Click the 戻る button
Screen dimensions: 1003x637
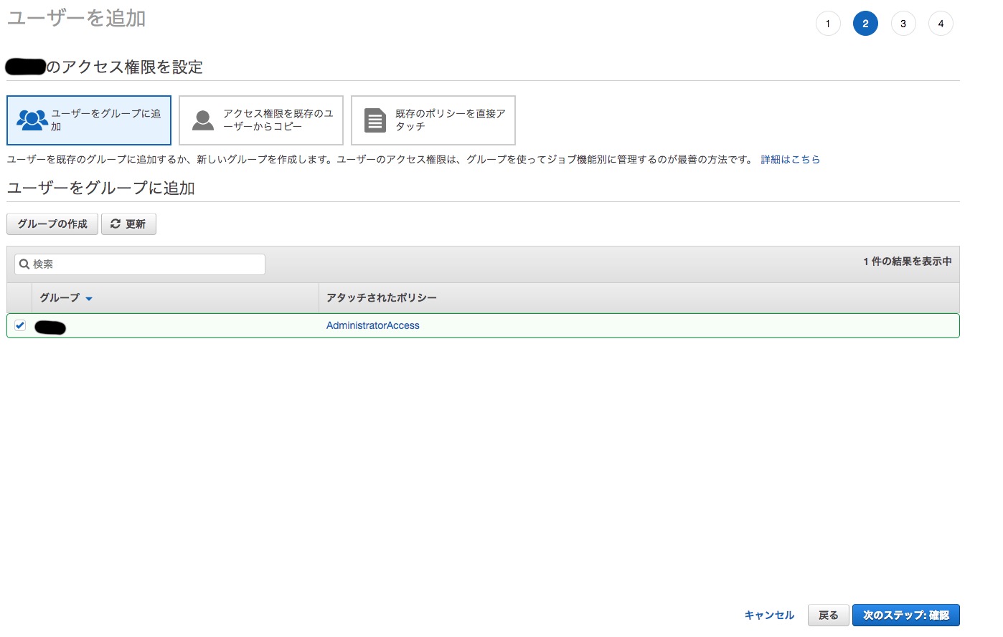tap(828, 615)
